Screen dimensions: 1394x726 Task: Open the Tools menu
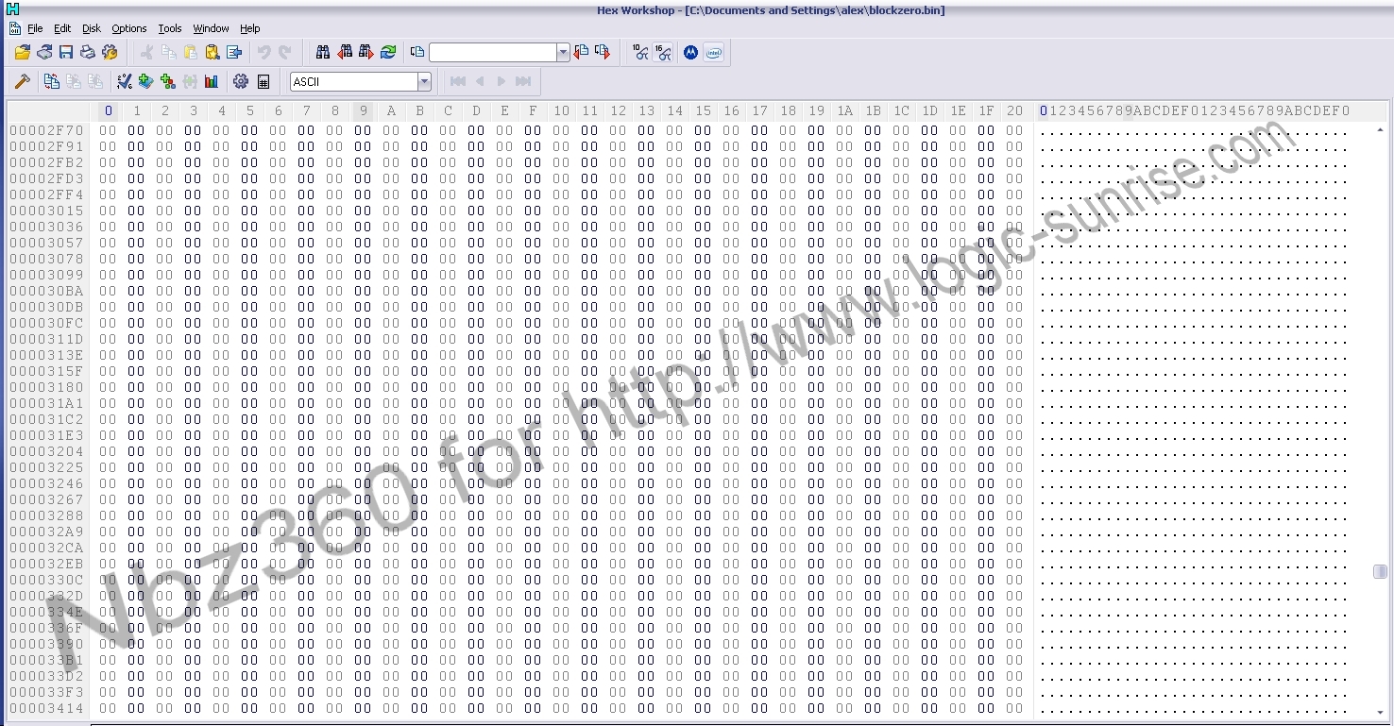170,28
